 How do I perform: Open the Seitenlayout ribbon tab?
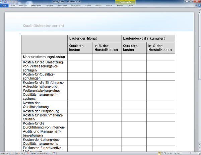37,6
